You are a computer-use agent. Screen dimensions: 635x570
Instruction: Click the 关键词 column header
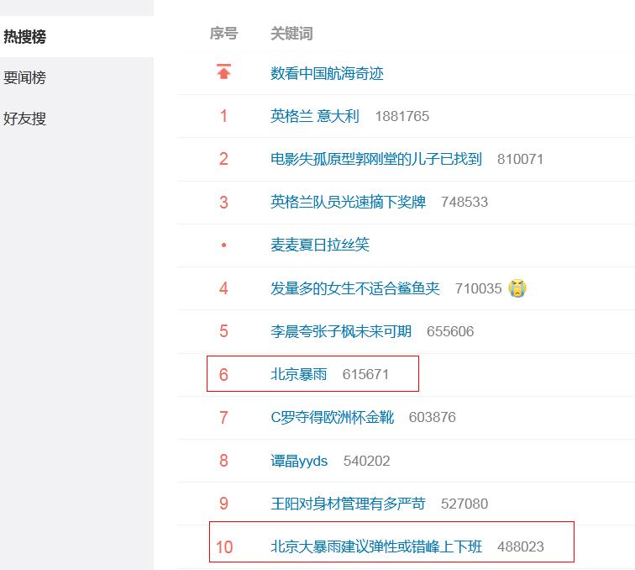291,34
